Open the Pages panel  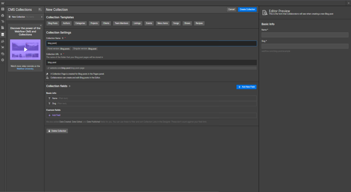[3, 28]
